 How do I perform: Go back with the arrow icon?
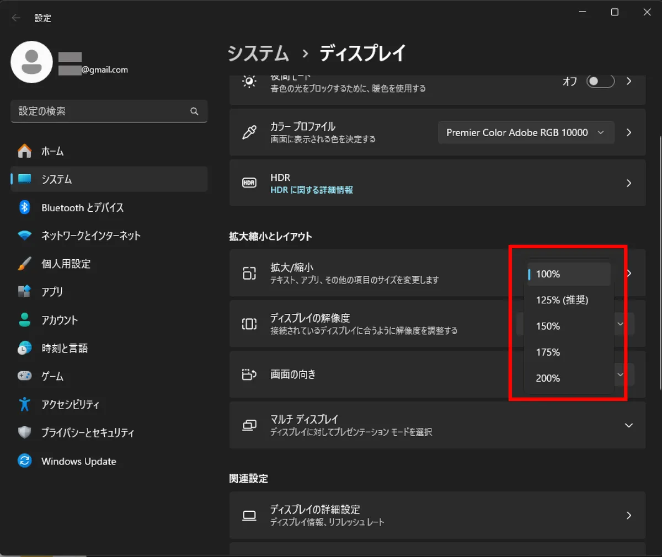pos(16,18)
